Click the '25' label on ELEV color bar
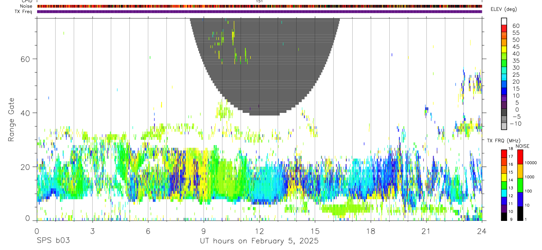The height and width of the screenshot is (250, 542). coord(515,75)
